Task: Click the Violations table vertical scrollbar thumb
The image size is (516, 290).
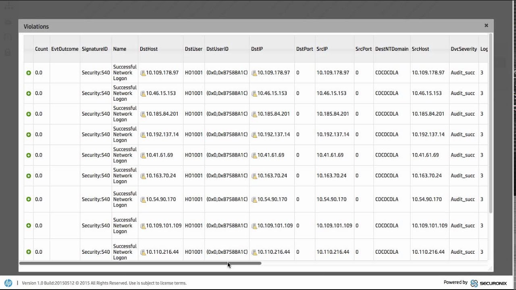Action: point(491,123)
